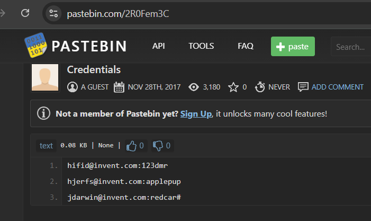
Task: Click the ADD COMMENT link
Action: click(x=338, y=87)
